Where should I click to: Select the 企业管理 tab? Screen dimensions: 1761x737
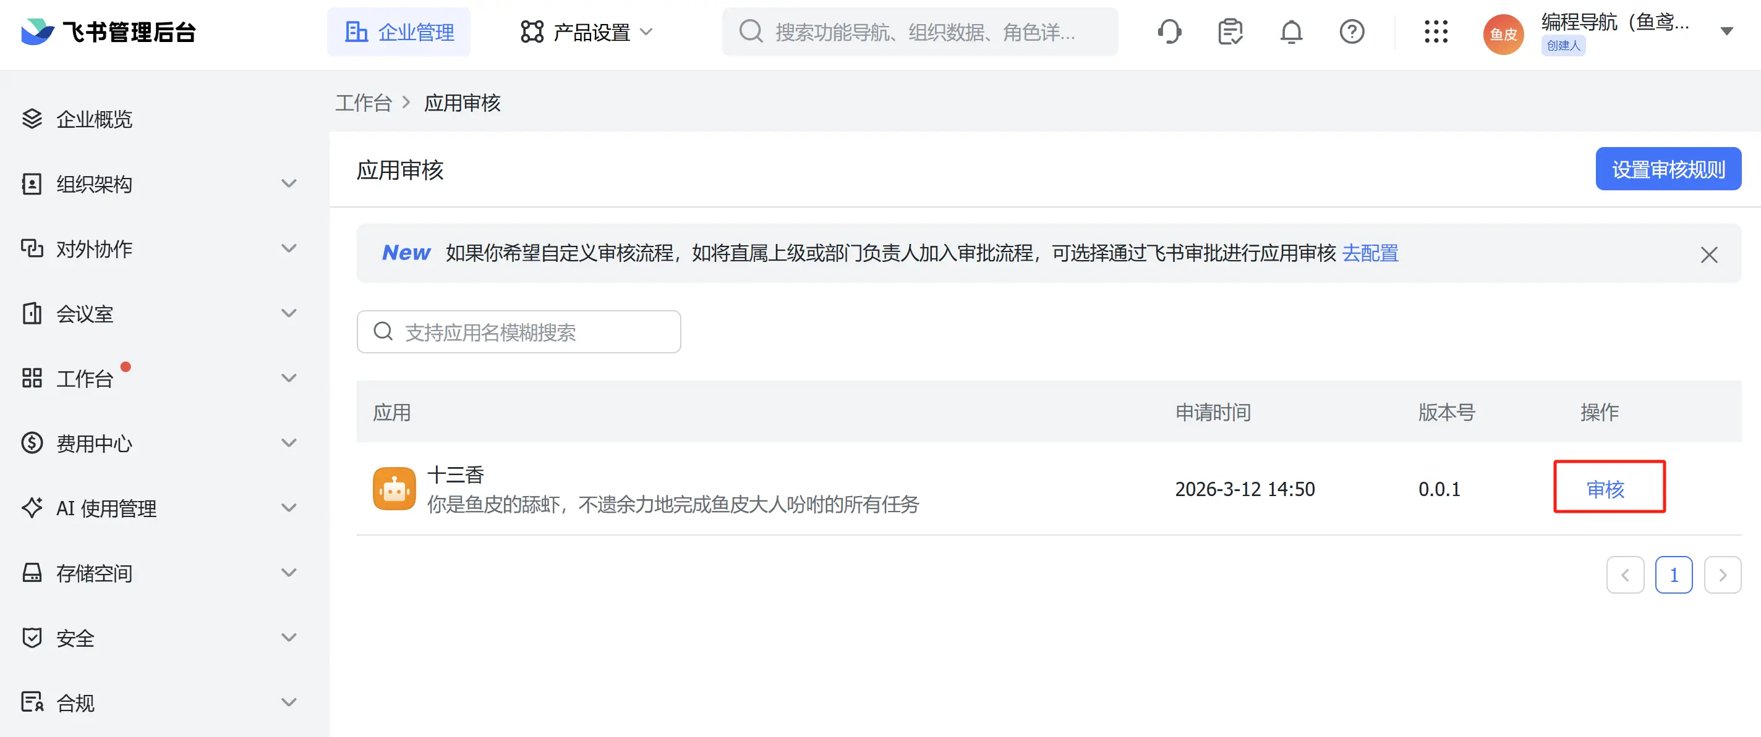(399, 32)
